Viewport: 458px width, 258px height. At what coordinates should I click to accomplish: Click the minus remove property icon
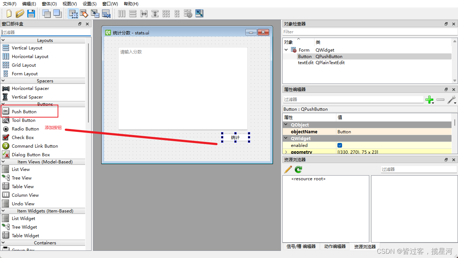pyautogui.click(x=441, y=100)
